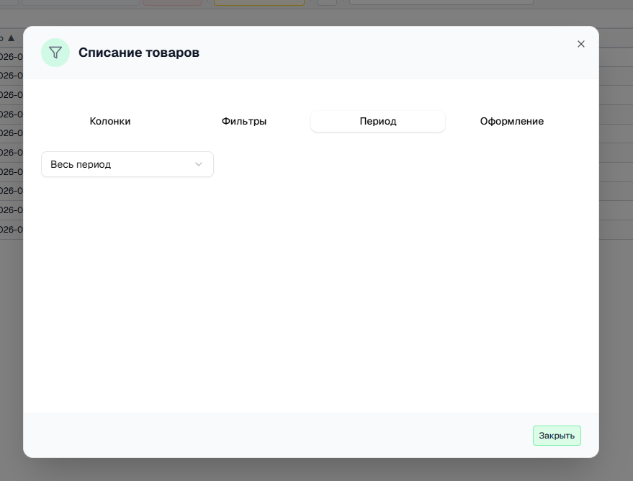Image resolution: width=633 pixels, height=481 pixels.
Task: Click the Закрыть button
Action: click(x=557, y=436)
